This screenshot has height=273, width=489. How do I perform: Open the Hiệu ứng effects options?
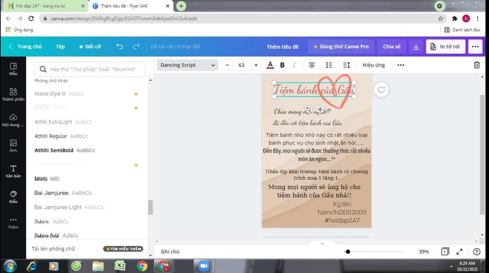pyautogui.click(x=373, y=65)
